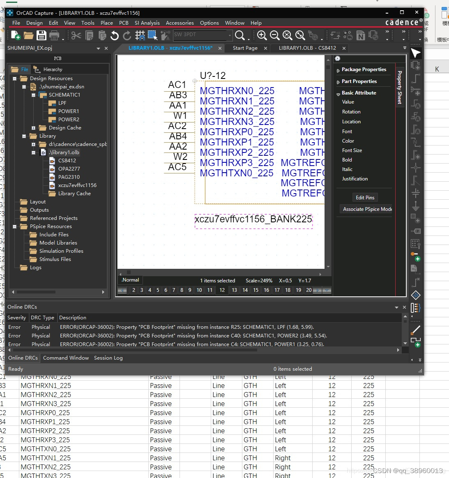Close the Online DRCs panel
This screenshot has height=478, width=449.
404,307
